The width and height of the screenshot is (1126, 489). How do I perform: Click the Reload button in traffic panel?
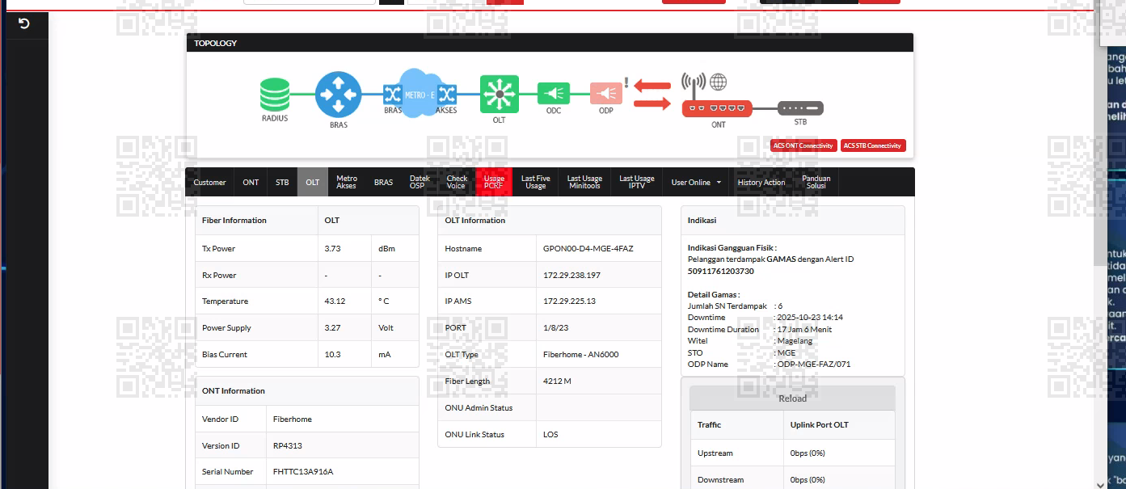pos(792,398)
